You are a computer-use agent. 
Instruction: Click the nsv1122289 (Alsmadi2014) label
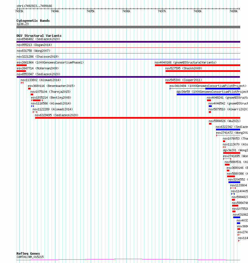click(x=53, y=109)
